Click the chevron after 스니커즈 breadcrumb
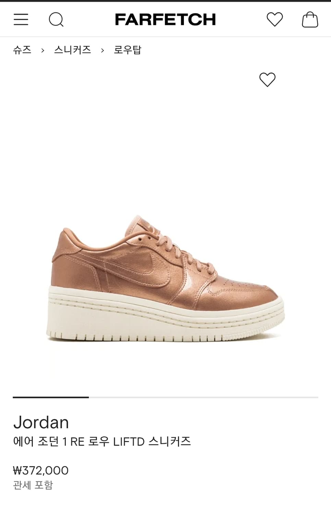 pos(102,50)
